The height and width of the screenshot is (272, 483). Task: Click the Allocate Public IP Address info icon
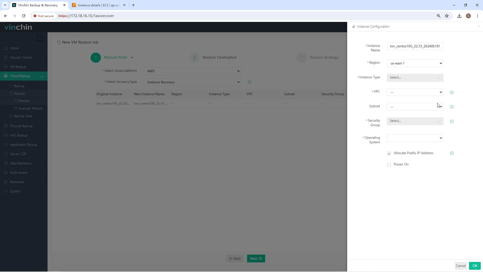click(452, 153)
